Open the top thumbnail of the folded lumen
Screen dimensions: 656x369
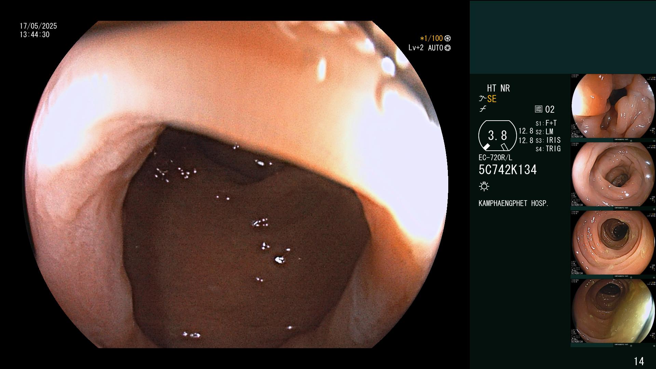point(613,106)
